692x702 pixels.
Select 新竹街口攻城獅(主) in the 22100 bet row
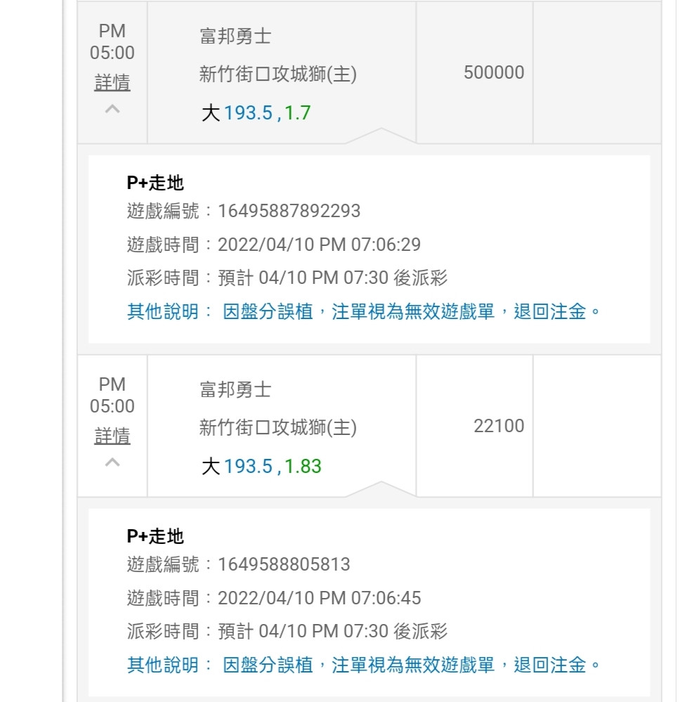[278, 428]
